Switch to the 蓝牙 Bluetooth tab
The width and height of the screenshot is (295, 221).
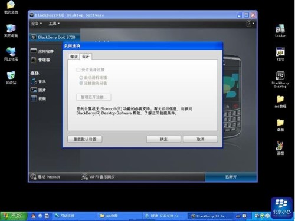[x=86, y=57]
